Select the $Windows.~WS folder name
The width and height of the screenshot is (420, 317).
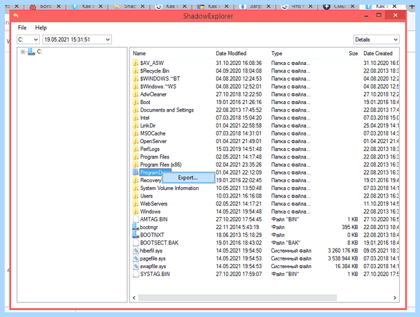click(158, 87)
